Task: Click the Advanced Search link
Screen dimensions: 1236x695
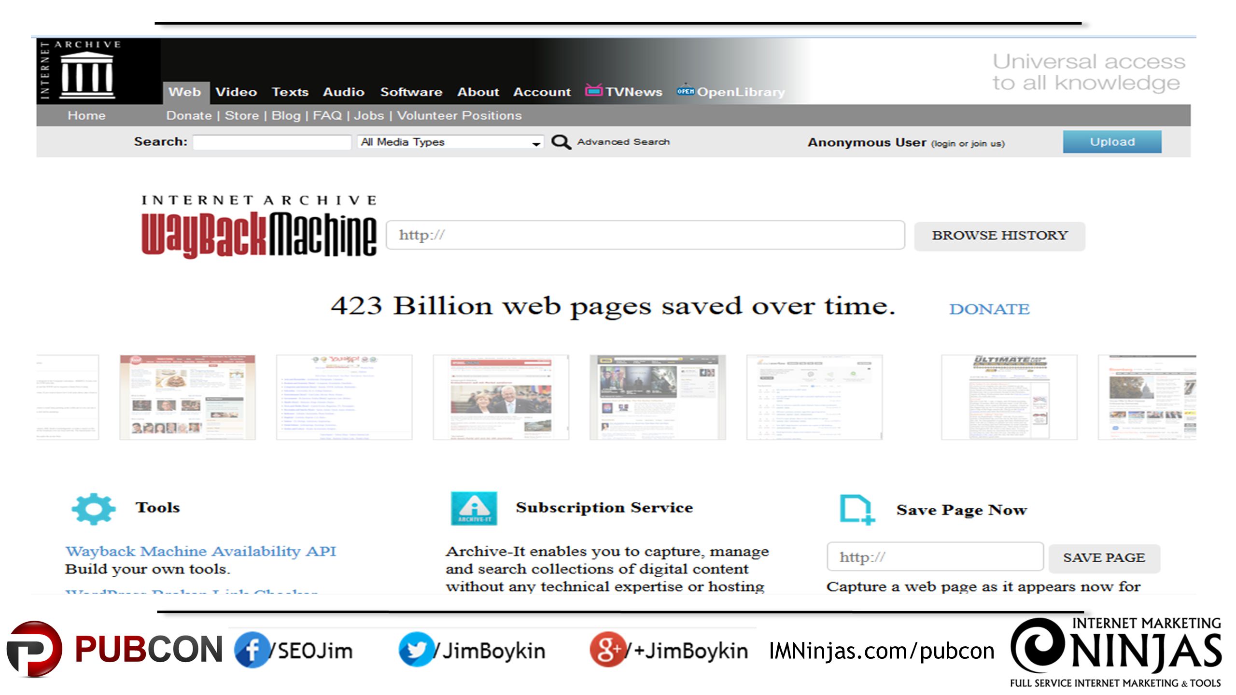Action: pos(623,142)
